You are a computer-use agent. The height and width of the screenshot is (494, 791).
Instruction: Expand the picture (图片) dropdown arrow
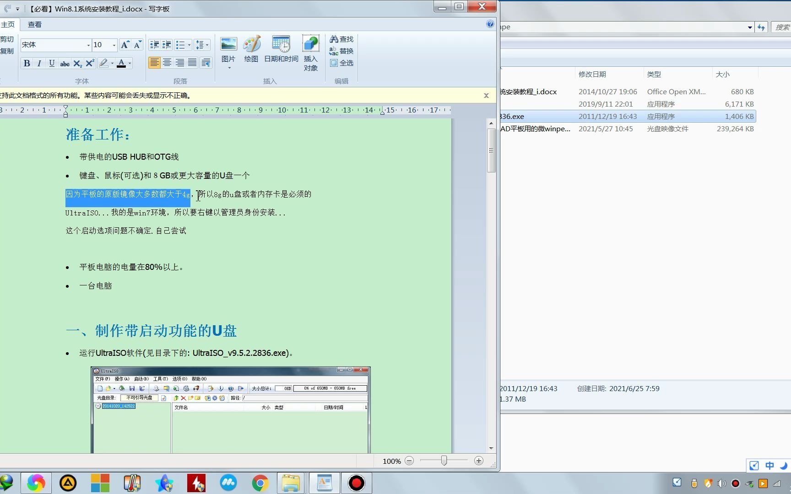[229, 68]
